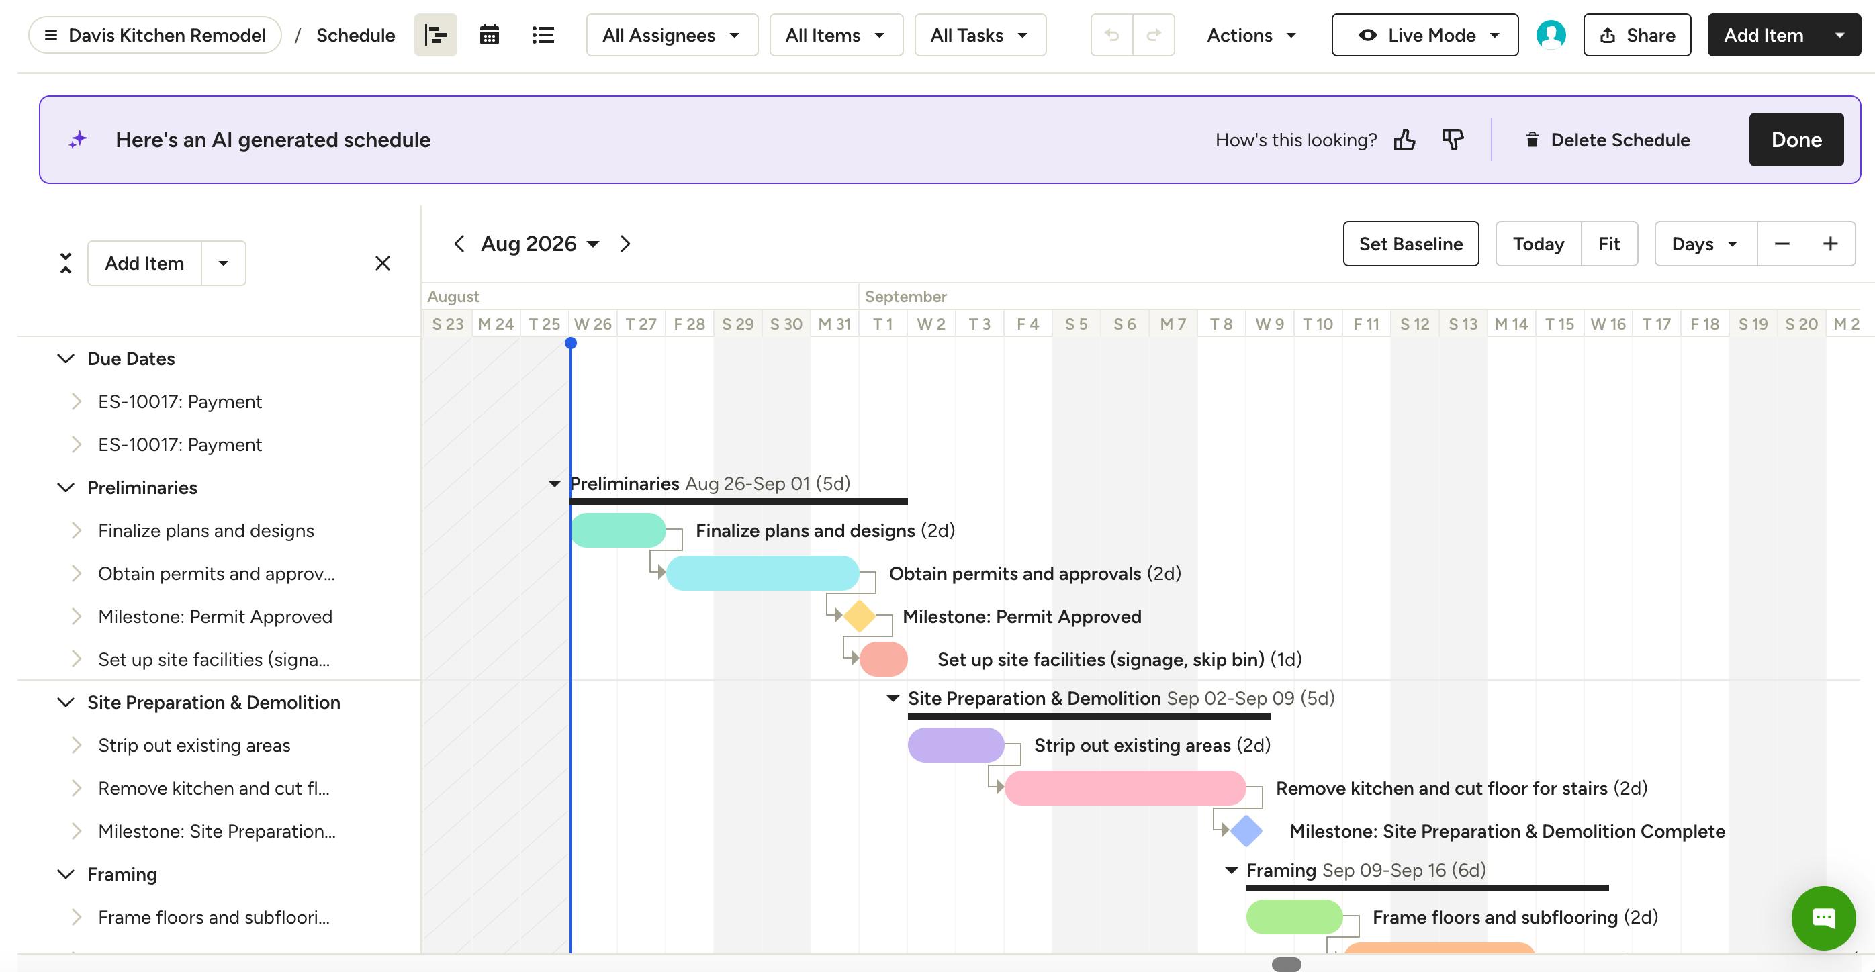Collapse Site Preparation summary triangle on Gantt
The image size is (1875, 972).
(x=893, y=698)
